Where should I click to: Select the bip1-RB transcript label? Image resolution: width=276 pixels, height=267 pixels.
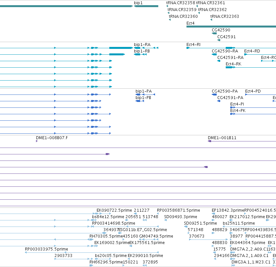pos(142,51)
